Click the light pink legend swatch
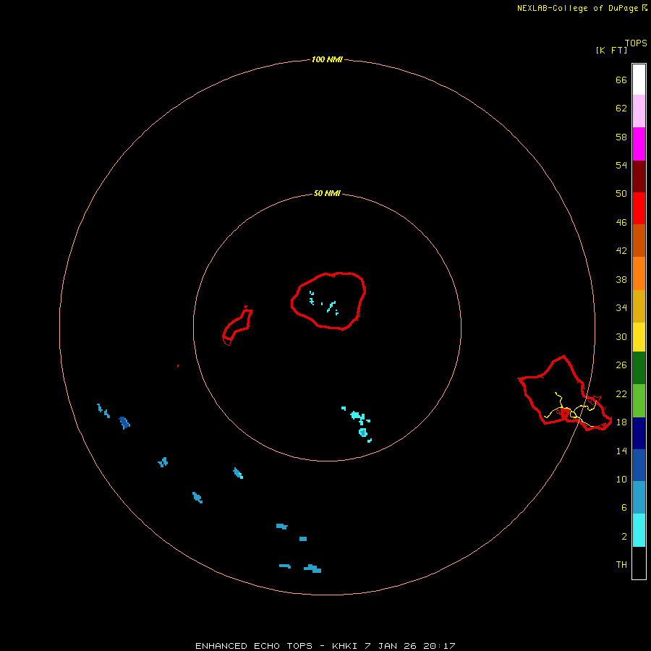Screen dimensions: 651x651 (639, 111)
